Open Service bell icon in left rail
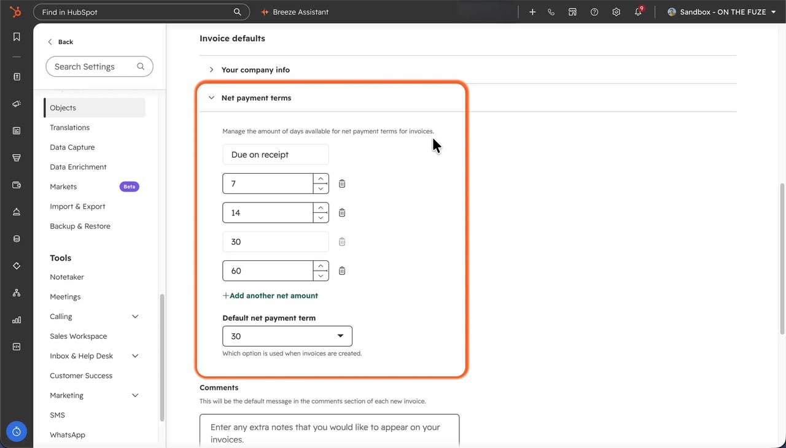Screen dimensions: 786x448 click(x=17, y=212)
